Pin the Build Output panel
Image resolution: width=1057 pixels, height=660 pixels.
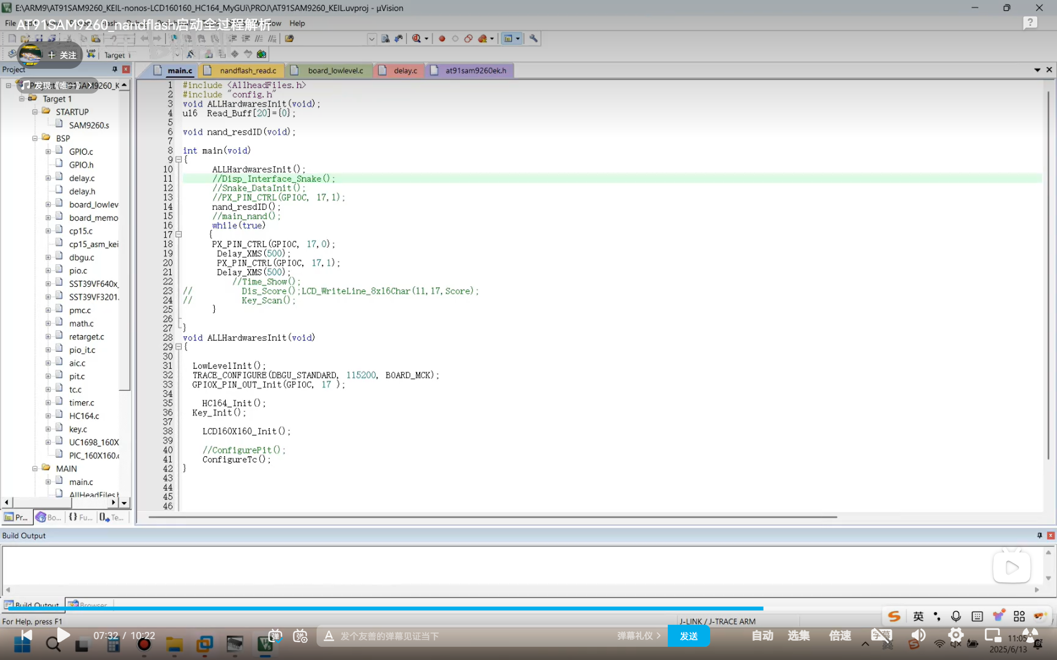coord(1039,535)
